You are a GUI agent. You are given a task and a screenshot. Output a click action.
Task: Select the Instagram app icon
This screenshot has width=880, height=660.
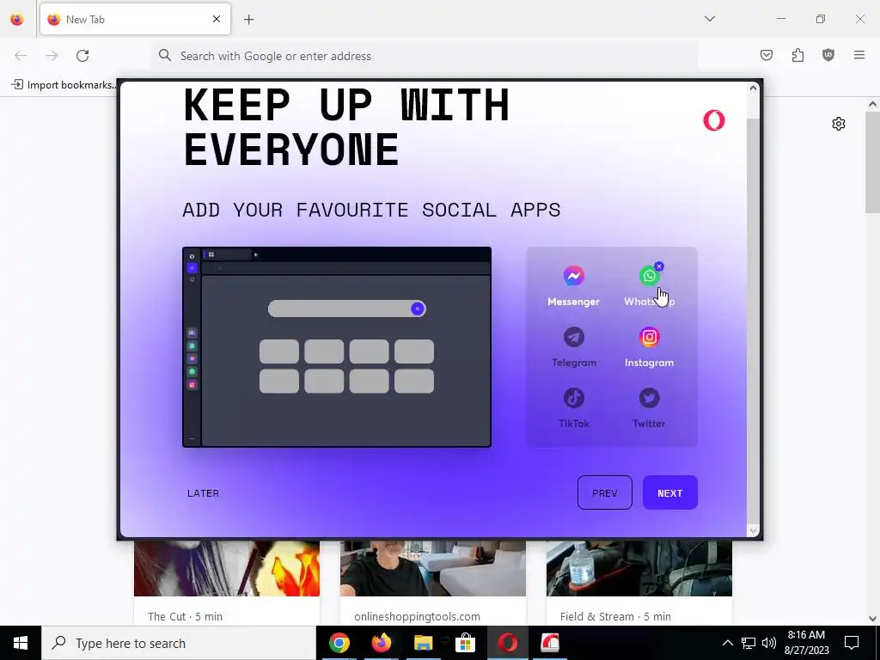[650, 337]
